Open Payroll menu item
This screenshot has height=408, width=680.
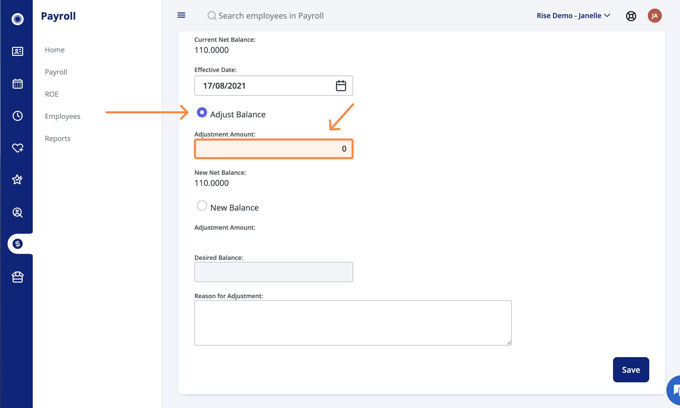[56, 72]
